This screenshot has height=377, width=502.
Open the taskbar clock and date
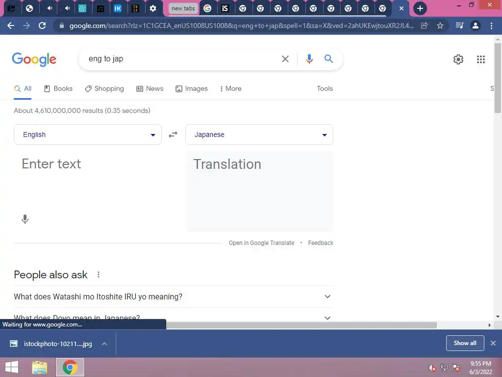[x=480, y=368]
